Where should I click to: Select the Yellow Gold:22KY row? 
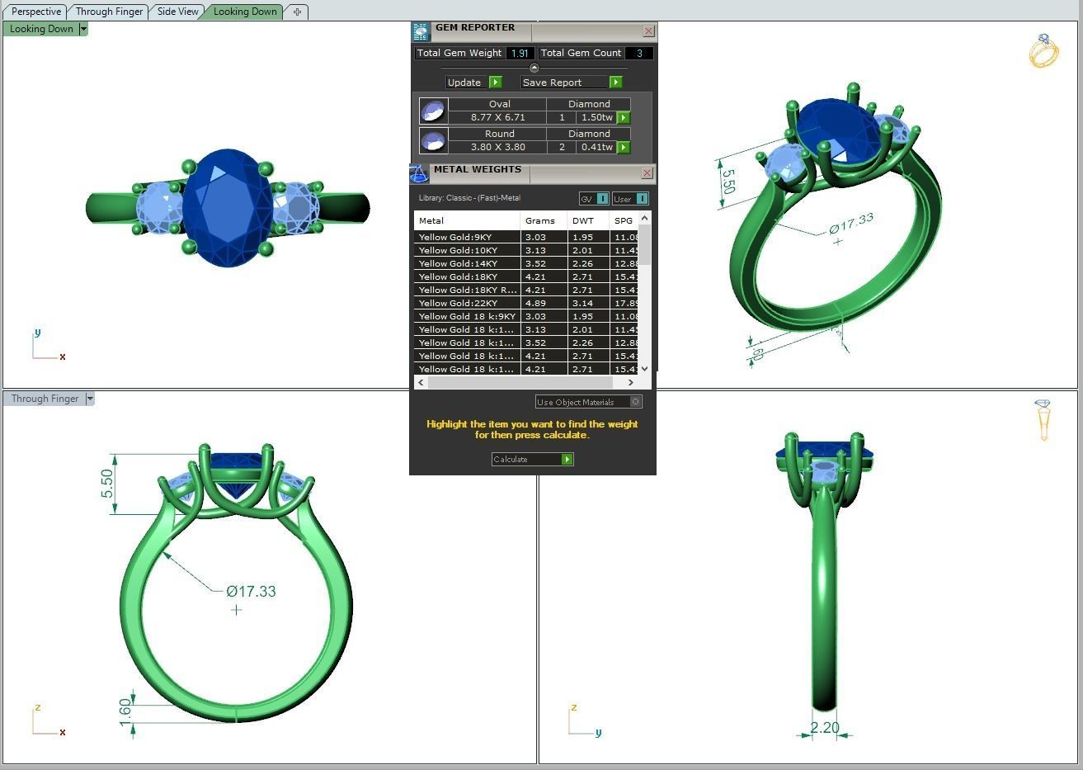(526, 303)
